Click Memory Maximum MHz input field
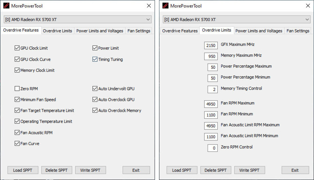Viewport: 314px width, 180px height. click(x=211, y=56)
